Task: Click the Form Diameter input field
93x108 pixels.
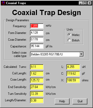Action: [x=37, y=33]
